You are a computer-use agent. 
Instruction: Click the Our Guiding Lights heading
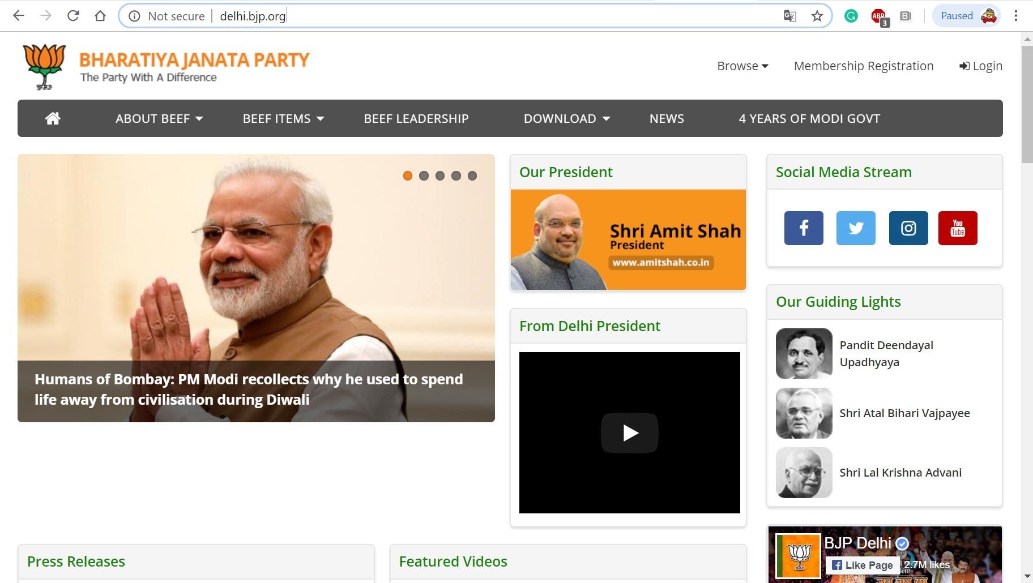point(838,302)
